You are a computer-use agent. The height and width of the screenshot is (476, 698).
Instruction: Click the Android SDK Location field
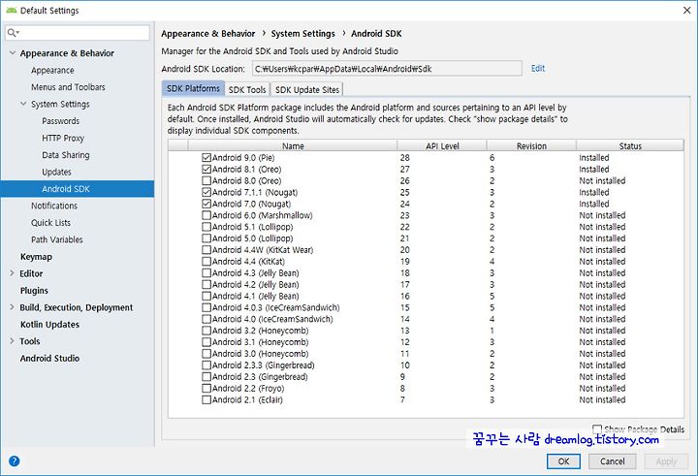click(x=387, y=69)
